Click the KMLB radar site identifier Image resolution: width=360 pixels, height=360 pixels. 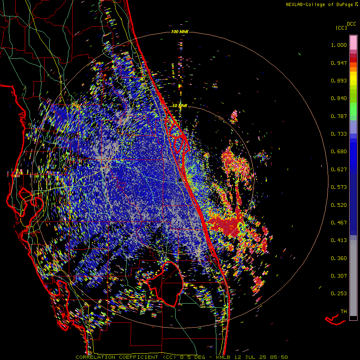[x=223, y=357]
